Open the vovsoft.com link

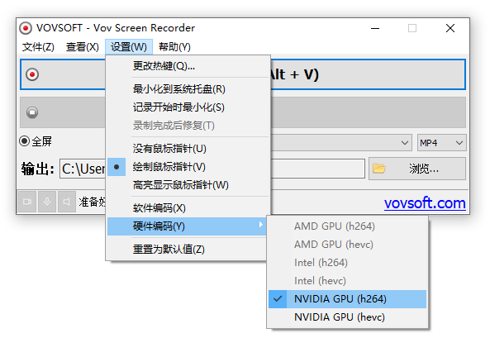pos(425,203)
